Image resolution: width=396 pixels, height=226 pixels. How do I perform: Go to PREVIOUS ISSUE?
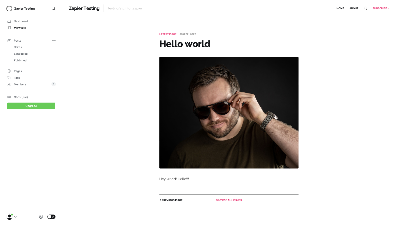coord(171,200)
